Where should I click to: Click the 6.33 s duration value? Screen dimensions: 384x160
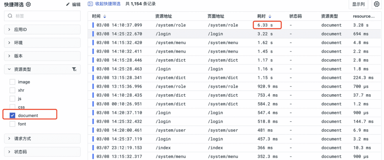[265, 25]
